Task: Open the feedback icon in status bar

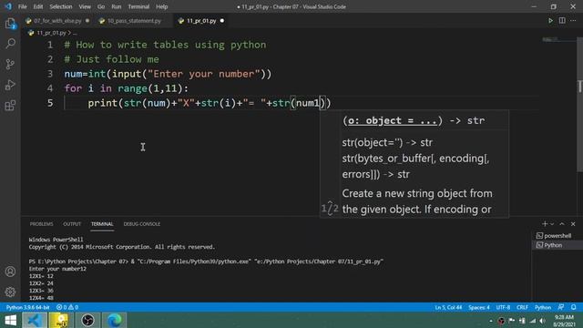Action: pos(561,307)
